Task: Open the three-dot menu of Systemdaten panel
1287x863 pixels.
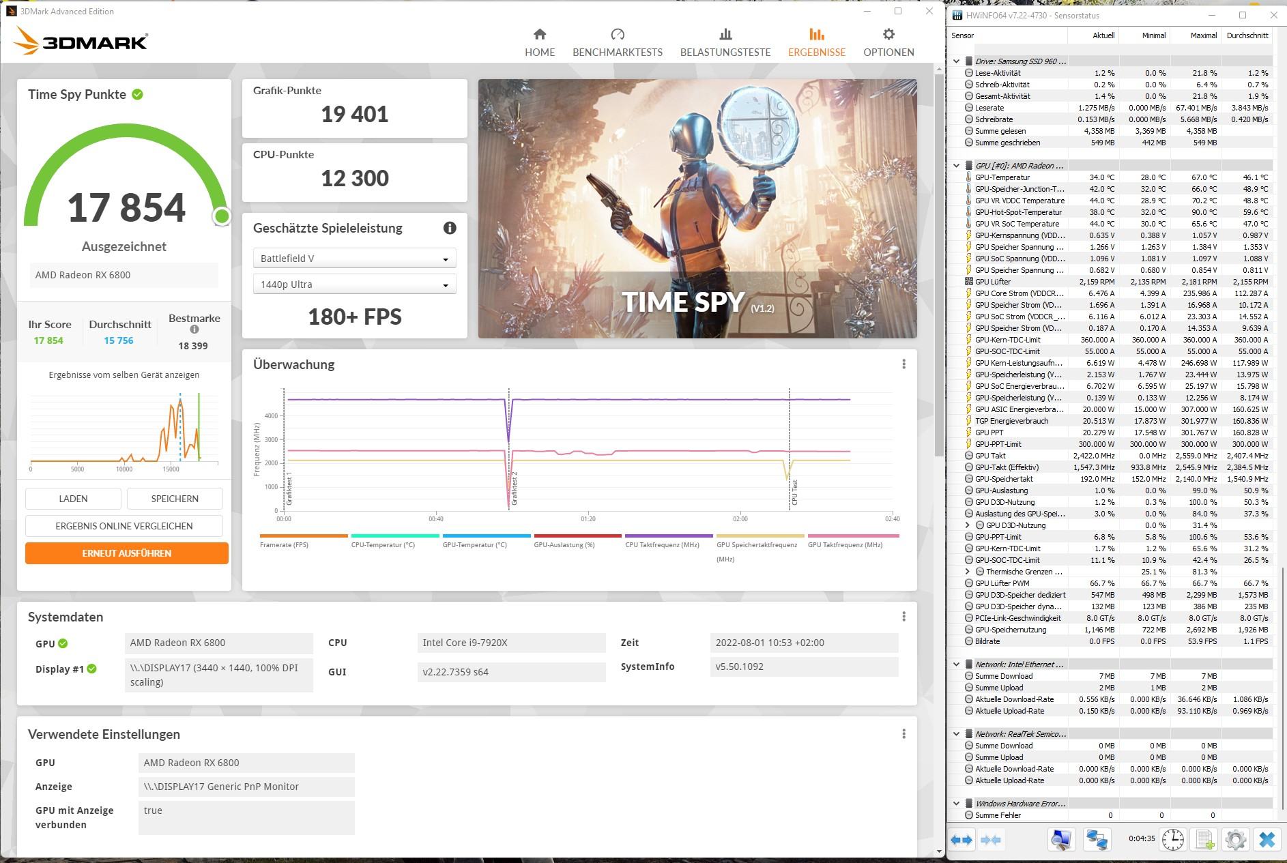Action: click(x=904, y=617)
